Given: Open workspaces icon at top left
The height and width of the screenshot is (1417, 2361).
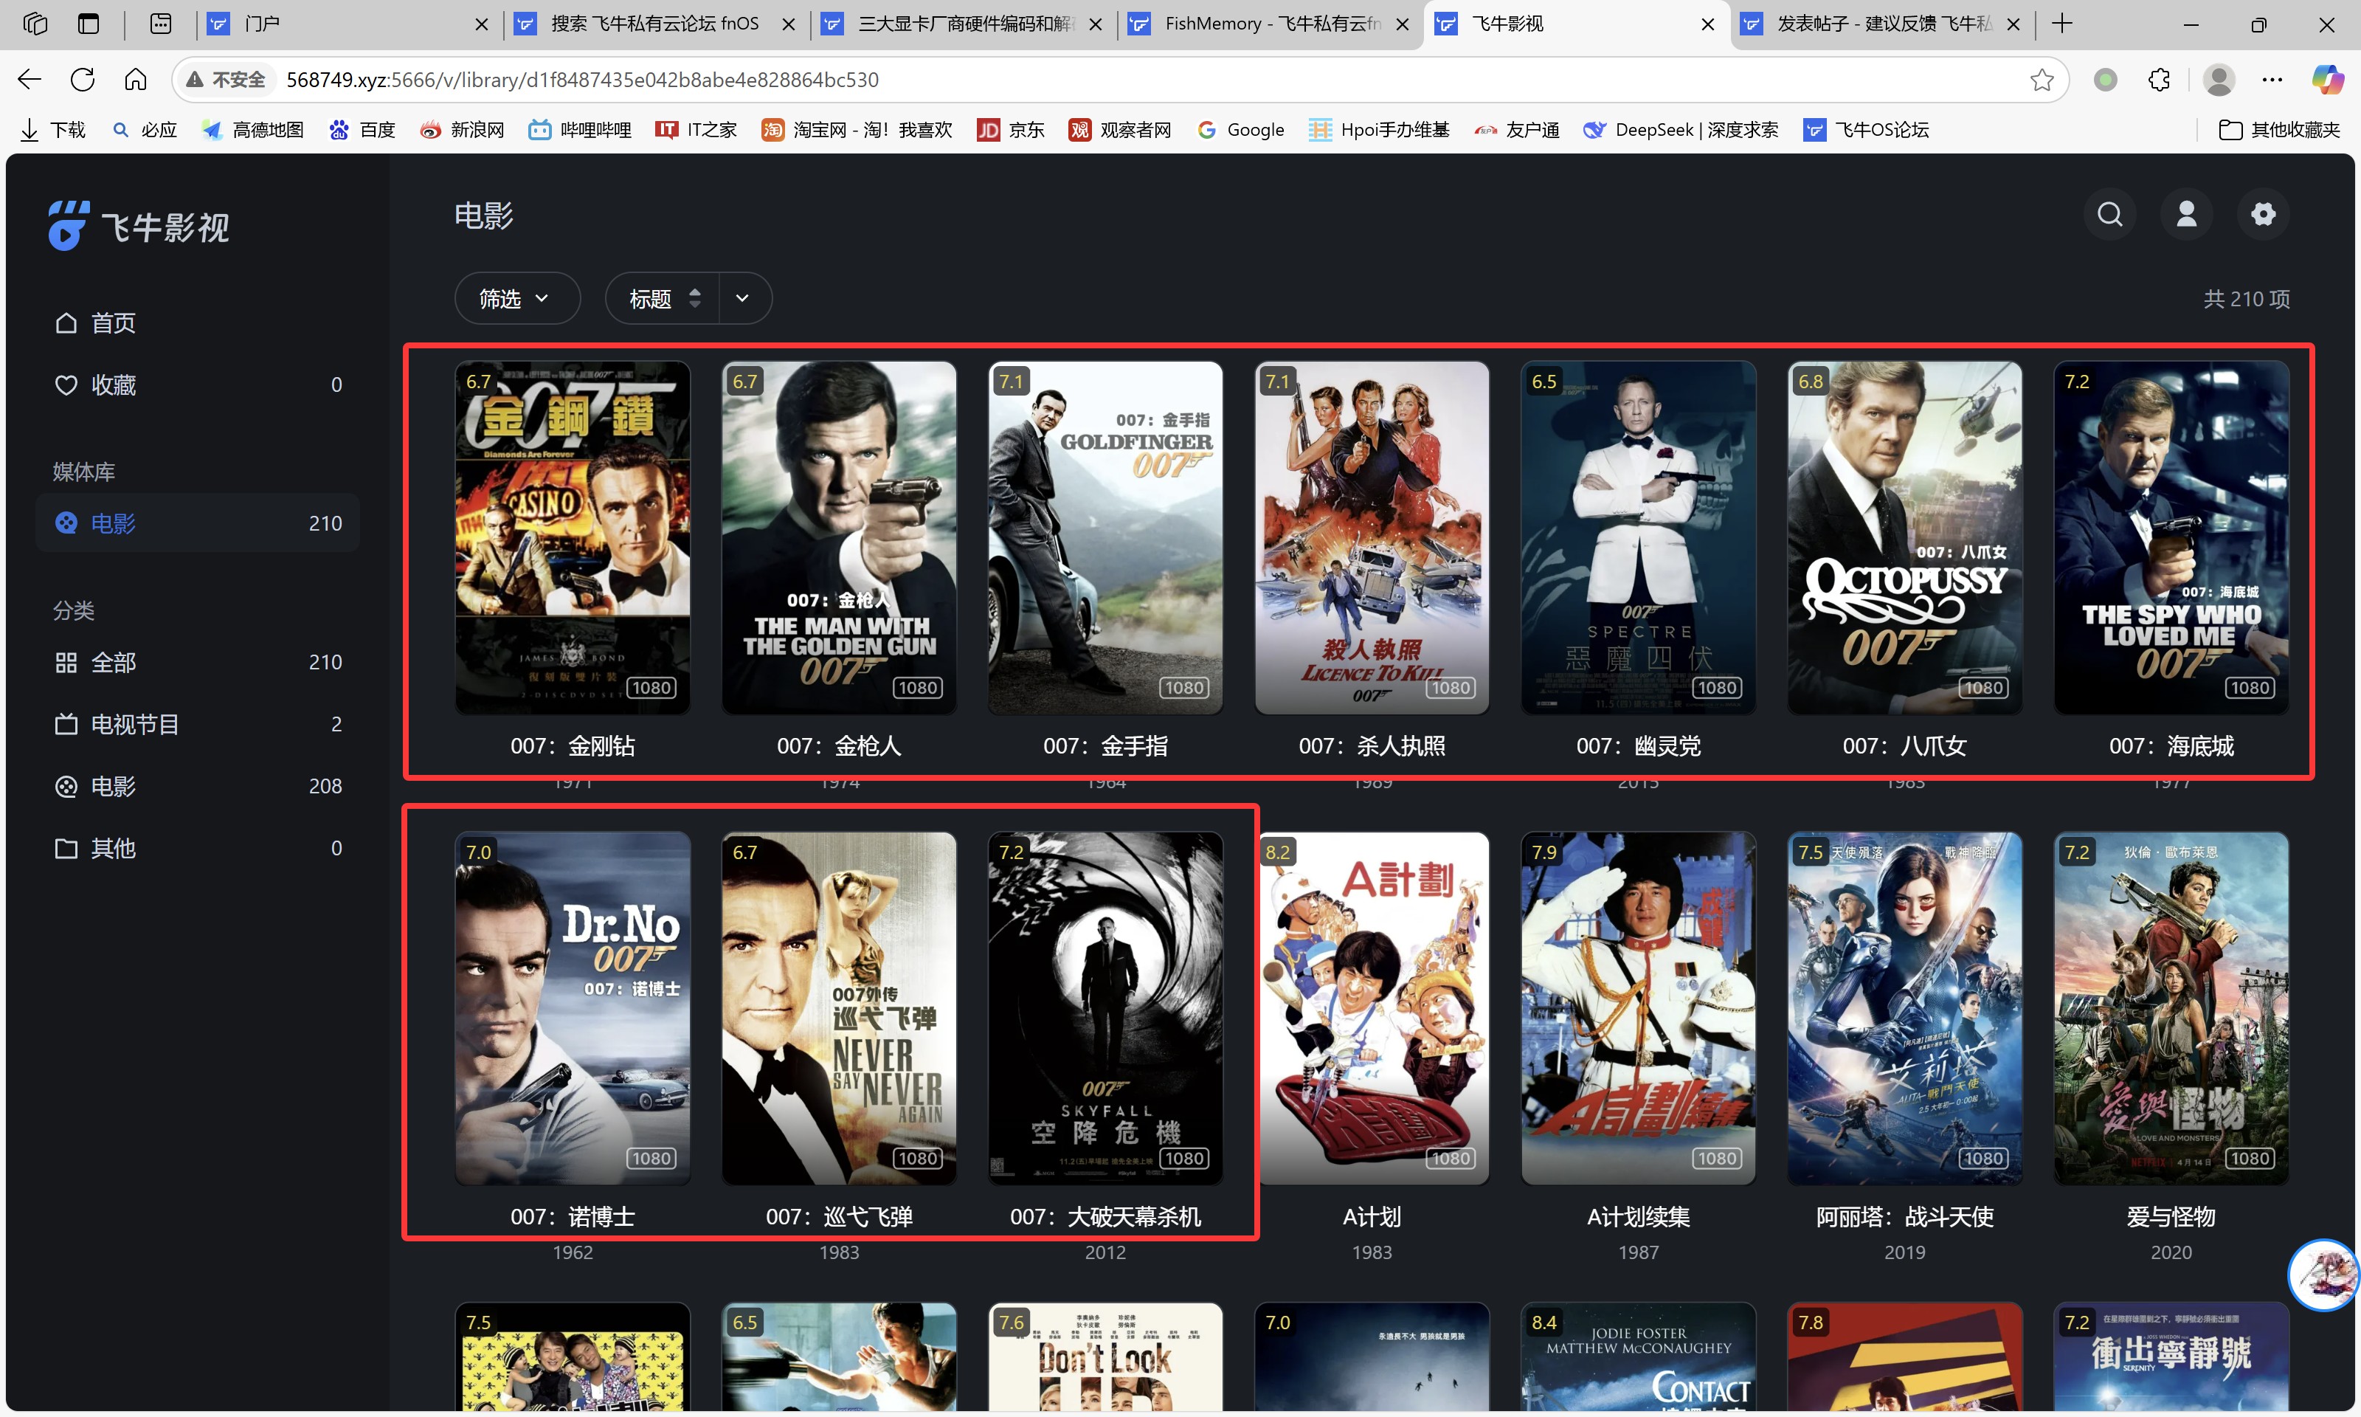Looking at the screenshot, I should pos(35,24).
